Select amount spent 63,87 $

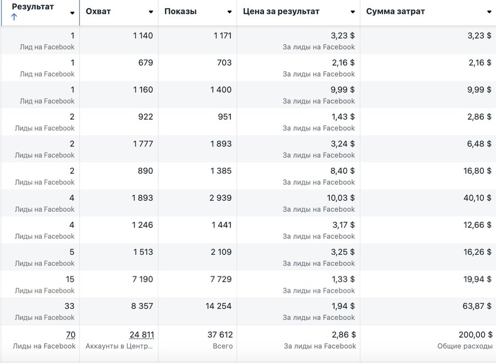(x=477, y=306)
